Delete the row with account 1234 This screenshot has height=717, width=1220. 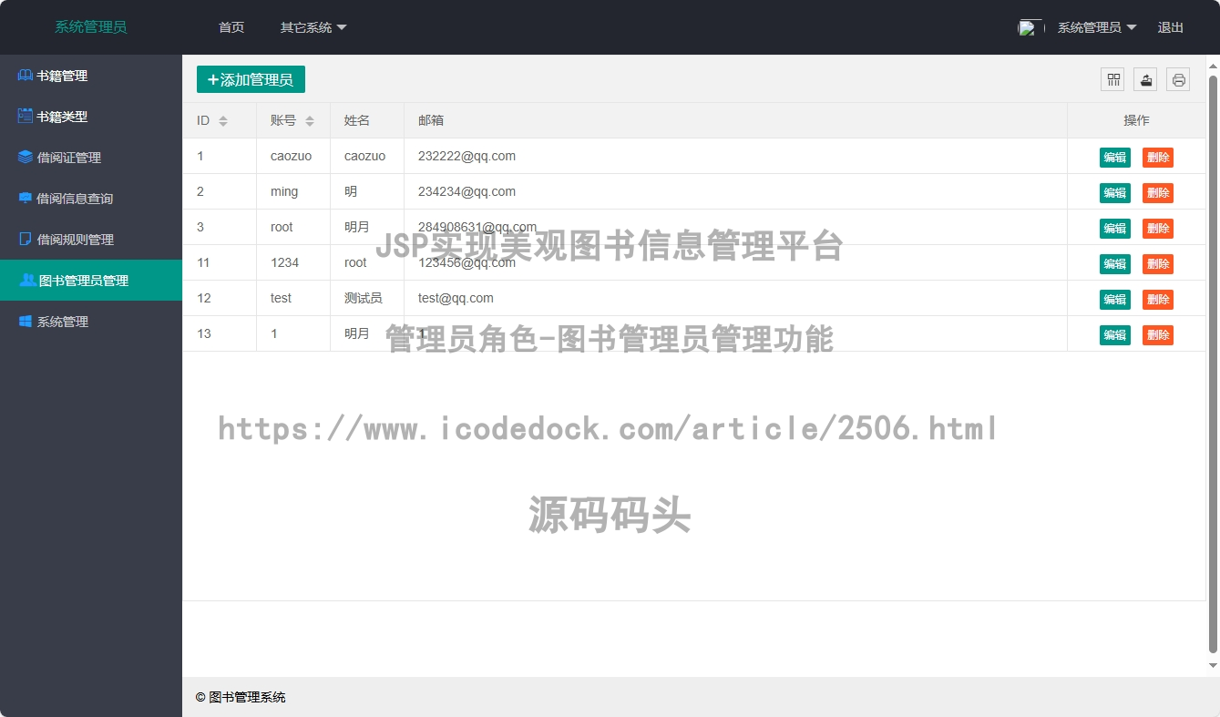click(1158, 264)
